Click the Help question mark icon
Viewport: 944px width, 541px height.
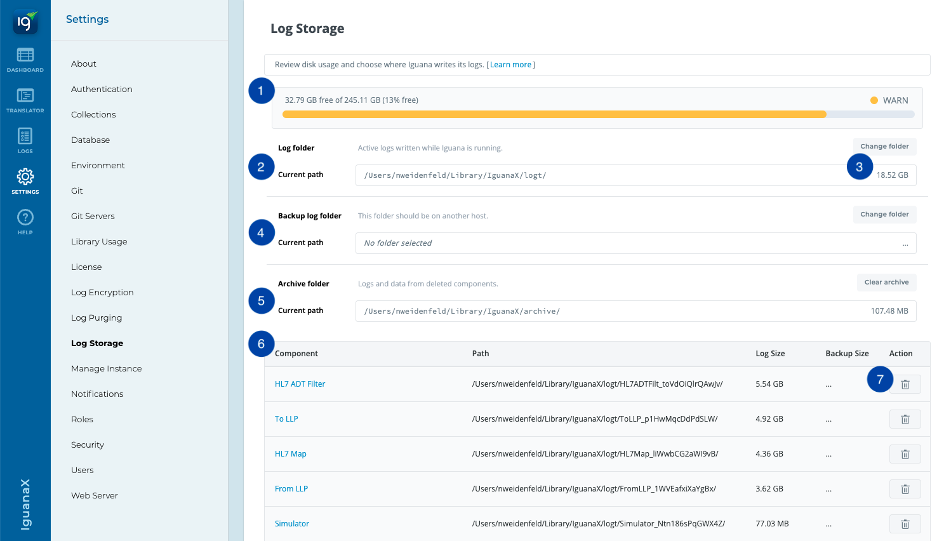click(25, 218)
